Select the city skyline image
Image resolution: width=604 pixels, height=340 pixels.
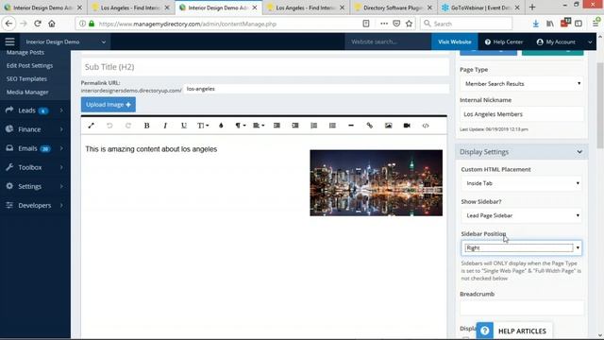point(376,182)
